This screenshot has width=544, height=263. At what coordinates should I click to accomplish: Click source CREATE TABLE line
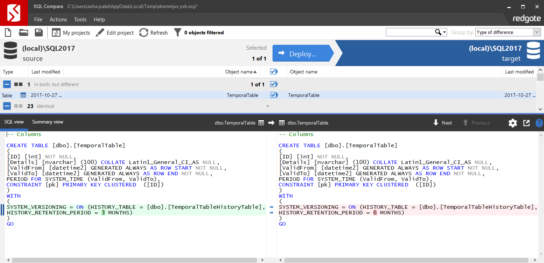coord(66,145)
